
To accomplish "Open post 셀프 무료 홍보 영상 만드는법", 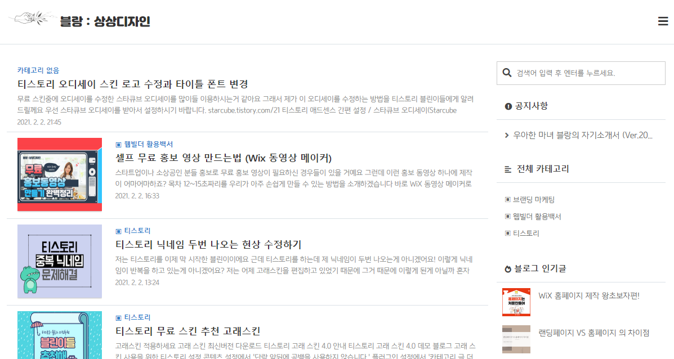I will [224, 158].
